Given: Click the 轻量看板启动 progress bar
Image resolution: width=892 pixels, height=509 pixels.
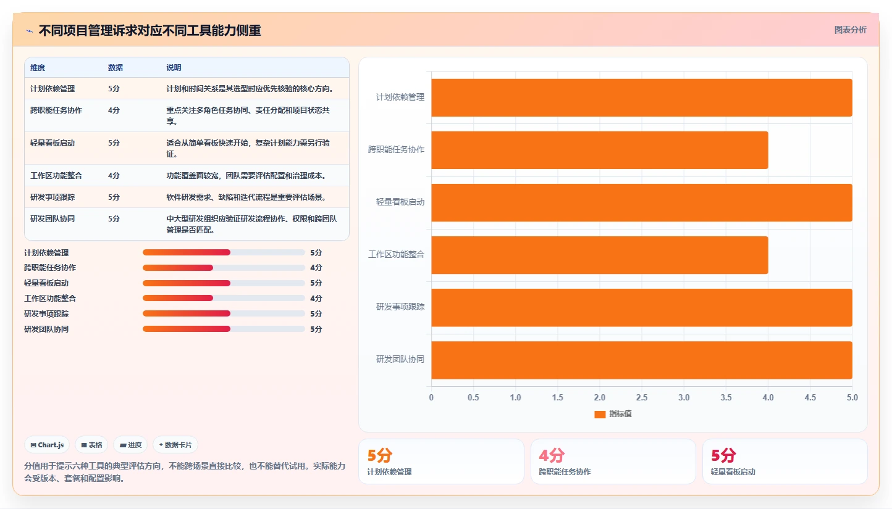Looking at the screenshot, I should coord(224,283).
